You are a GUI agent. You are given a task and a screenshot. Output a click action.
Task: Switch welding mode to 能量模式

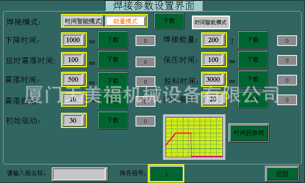tap(125, 21)
